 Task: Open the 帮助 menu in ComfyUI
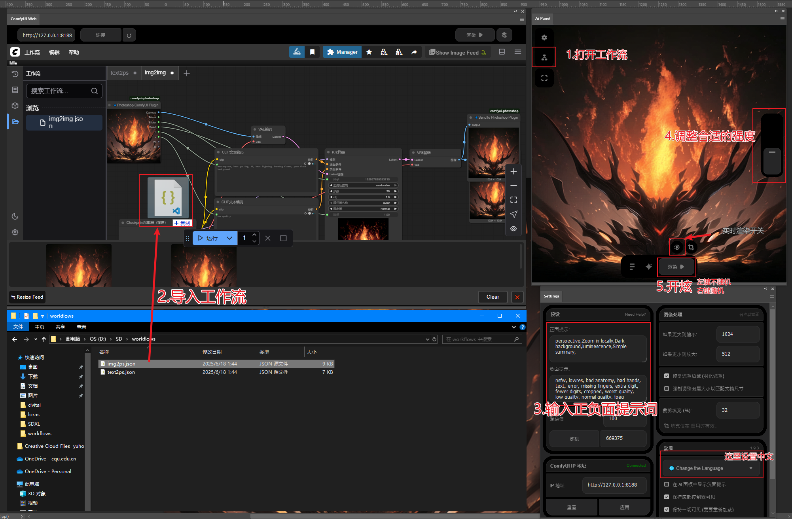click(x=74, y=52)
